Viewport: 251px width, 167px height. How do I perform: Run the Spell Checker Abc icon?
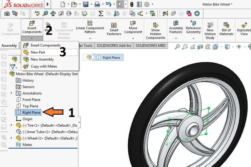tap(37, 13)
